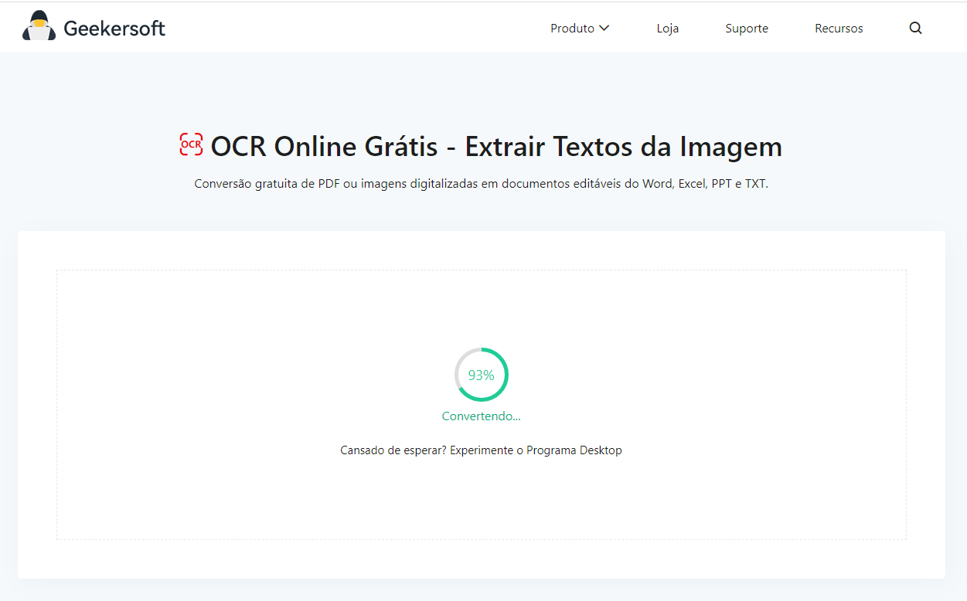Click 'Cansado de esperar? Experimente o Programa Desktop'
Viewport: 967px width, 601px height.
pos(481,450)
